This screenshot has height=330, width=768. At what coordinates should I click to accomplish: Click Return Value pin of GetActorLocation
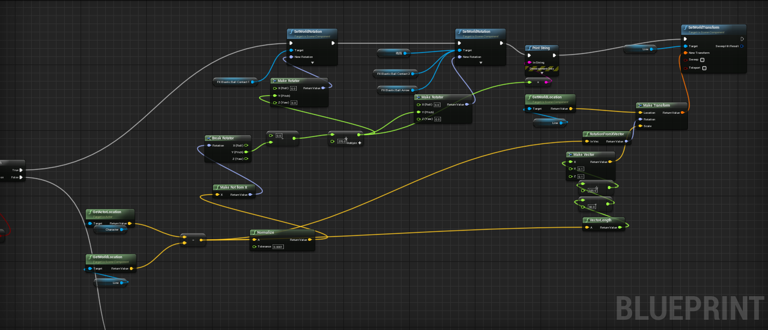point(129,223)
